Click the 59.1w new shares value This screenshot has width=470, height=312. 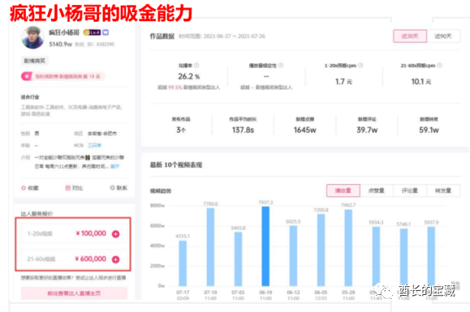pyautogui.click(x=429, y=130)
